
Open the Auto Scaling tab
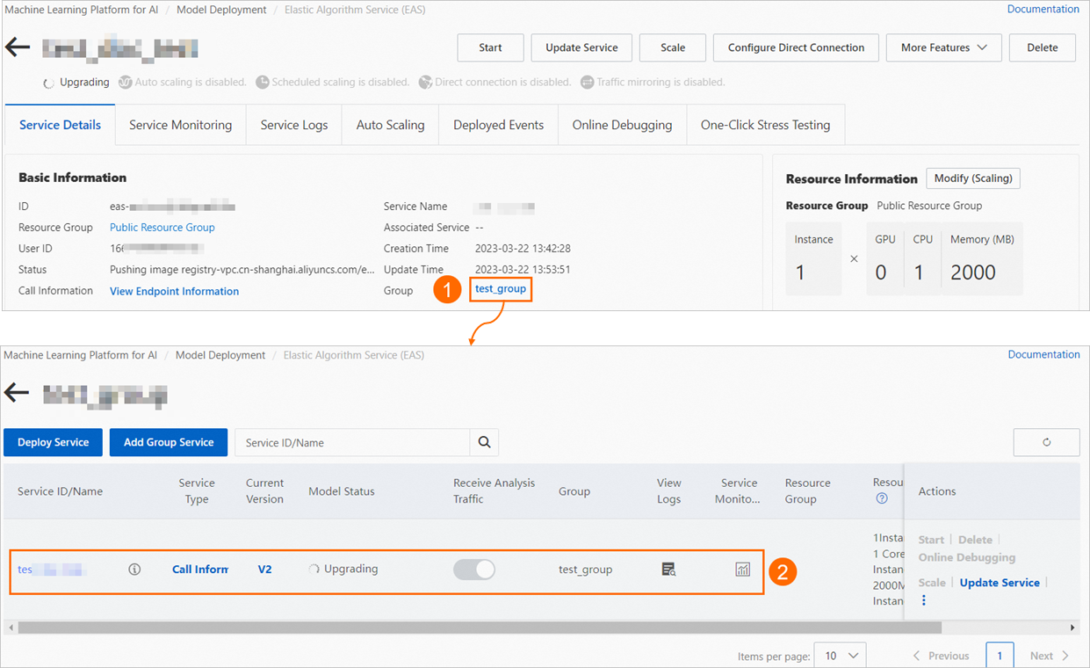click(389, 124)
